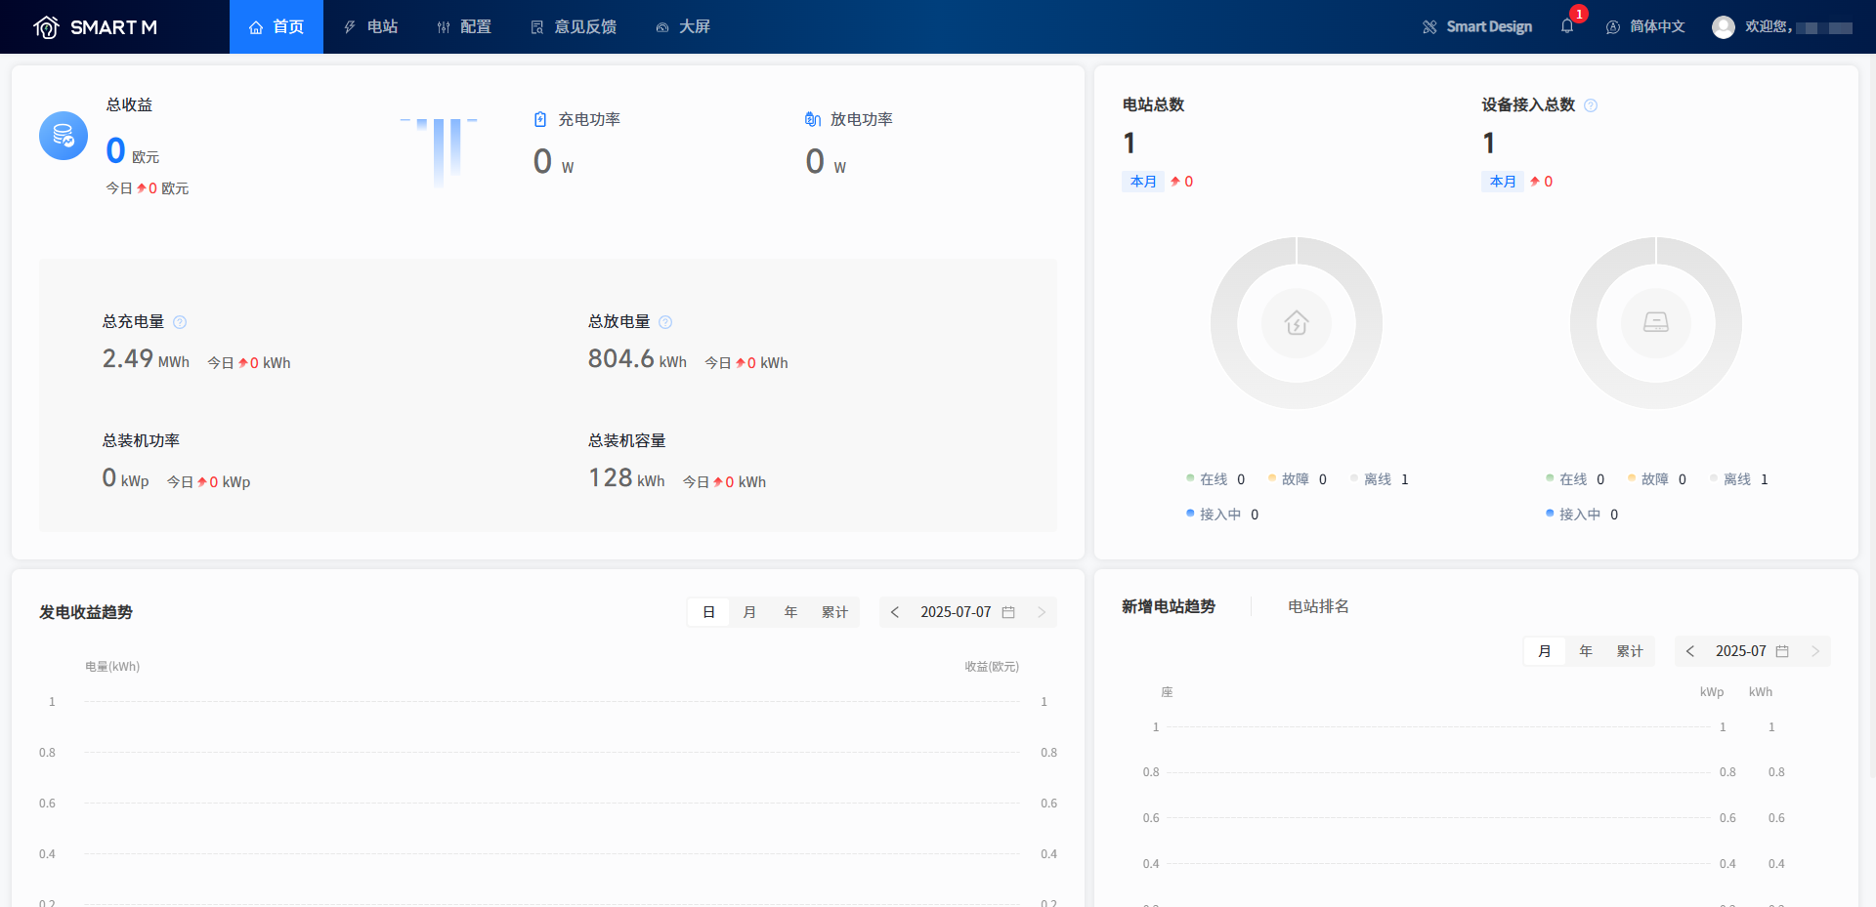The width and height of the screenshot is (1876, 907).
Task: Click the help icon next to 总放电量
Action: (665, 322)
